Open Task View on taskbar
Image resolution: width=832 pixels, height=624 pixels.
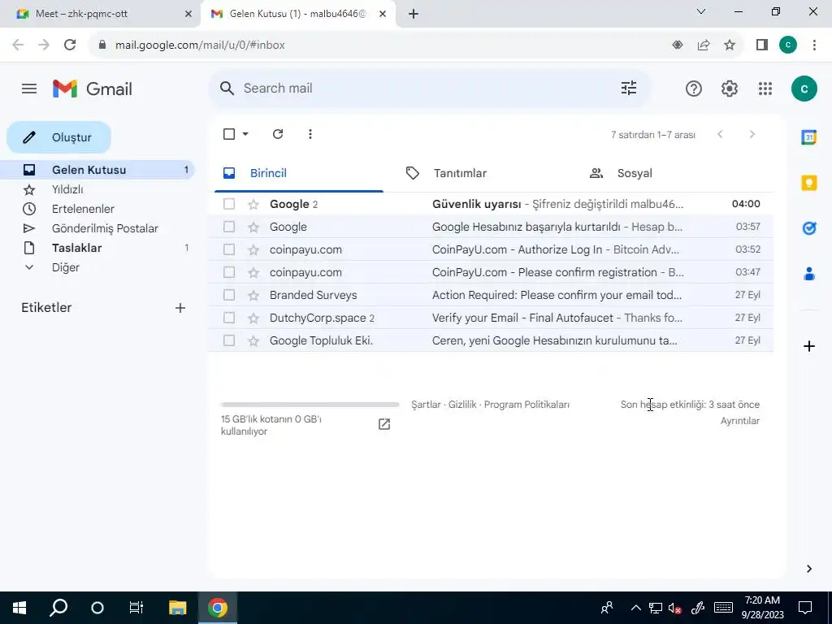click(x=136, y=608)
